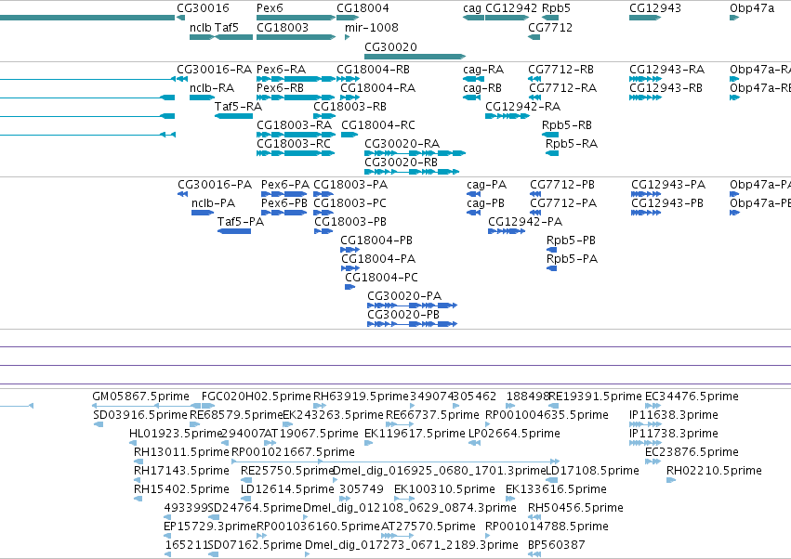Click EST RH63919.5prime
Image resolution: width=791 pixels, height=559 pixels.
pyautogui.click(x=362, y=396)
